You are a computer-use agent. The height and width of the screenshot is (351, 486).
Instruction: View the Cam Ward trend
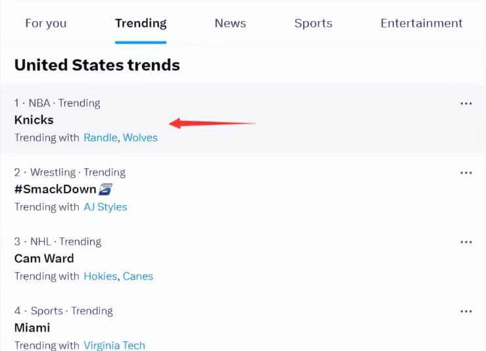[44, 258]
